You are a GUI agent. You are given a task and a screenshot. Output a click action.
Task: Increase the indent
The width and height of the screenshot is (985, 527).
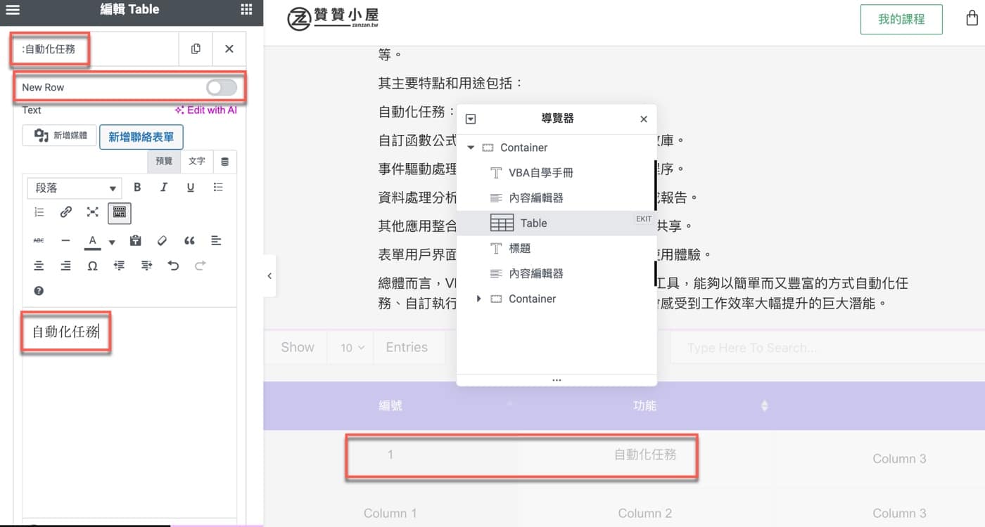click(146, 266)
